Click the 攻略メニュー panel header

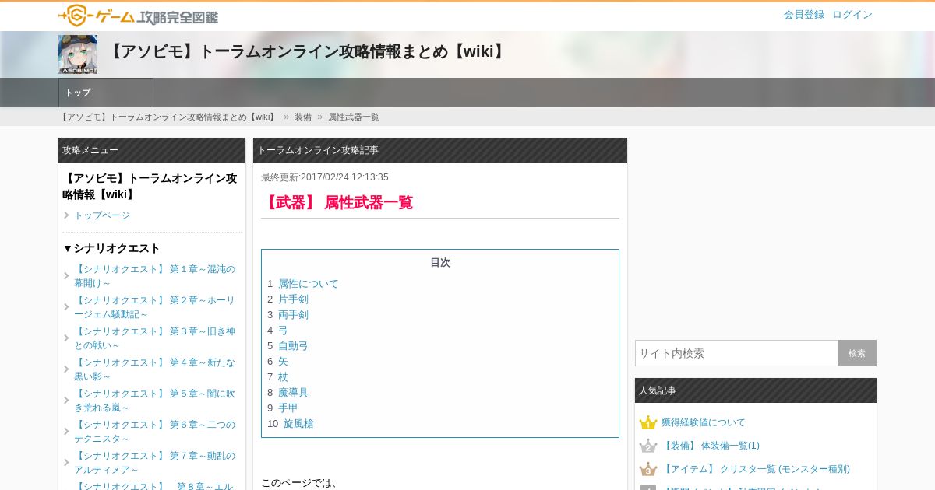pyautogui.click(x=152, y=150)
